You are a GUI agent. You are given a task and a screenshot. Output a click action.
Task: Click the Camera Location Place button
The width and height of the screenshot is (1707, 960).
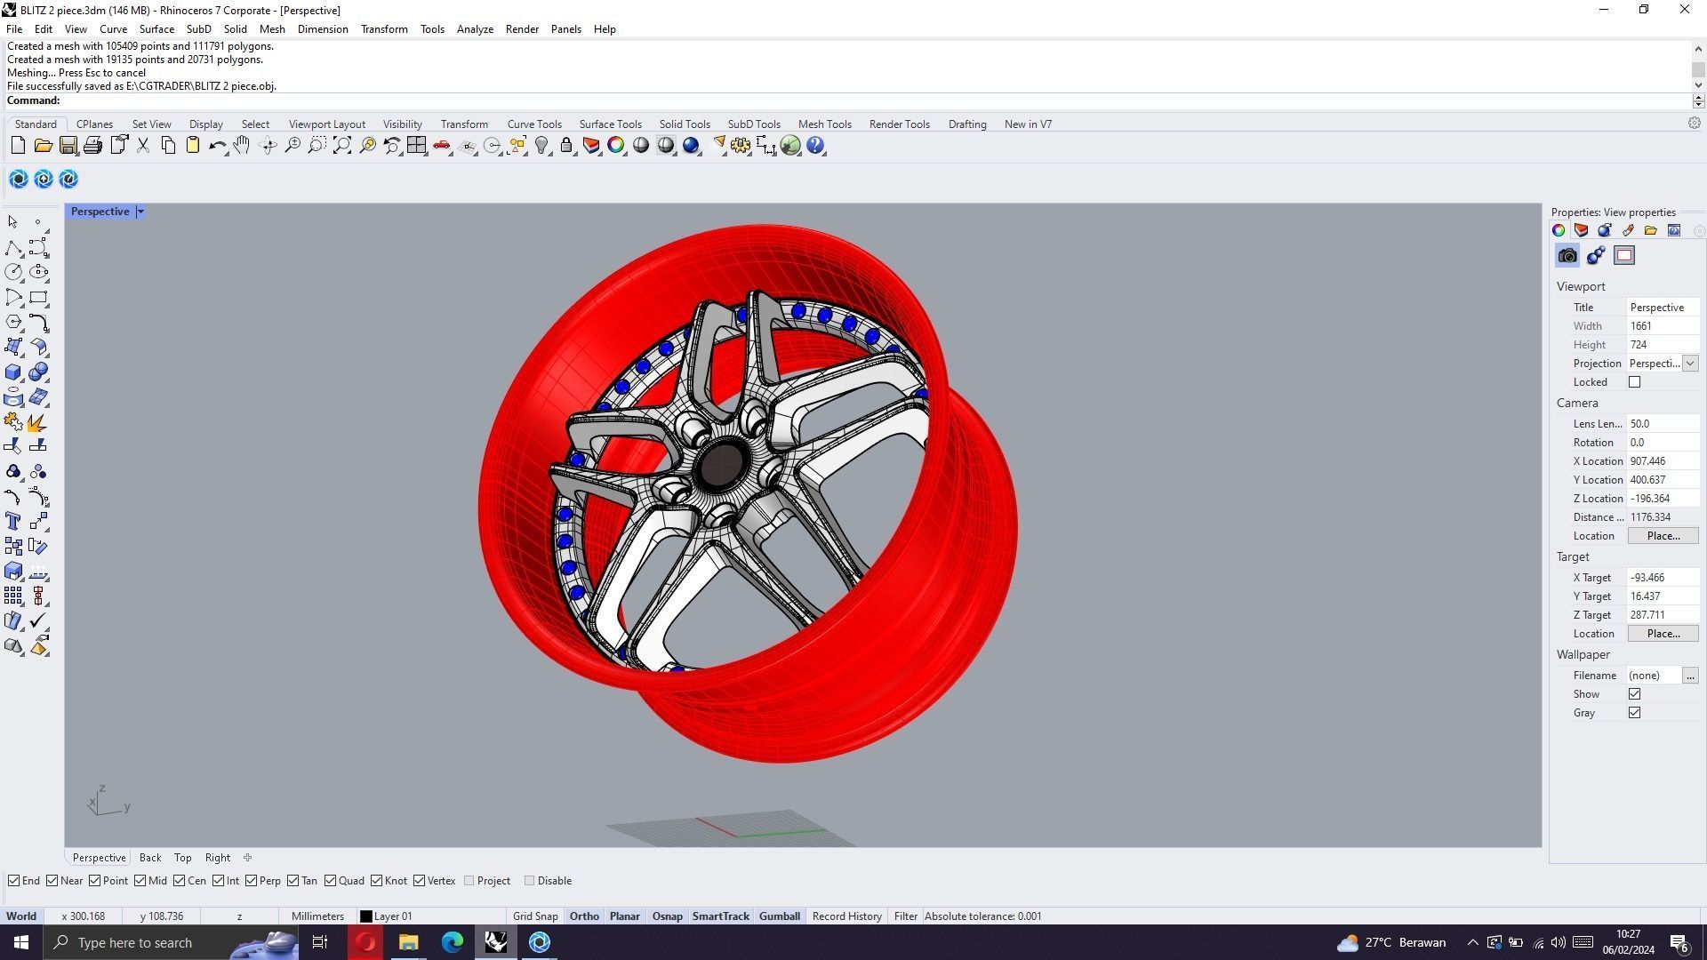(x=1663, y=536)
